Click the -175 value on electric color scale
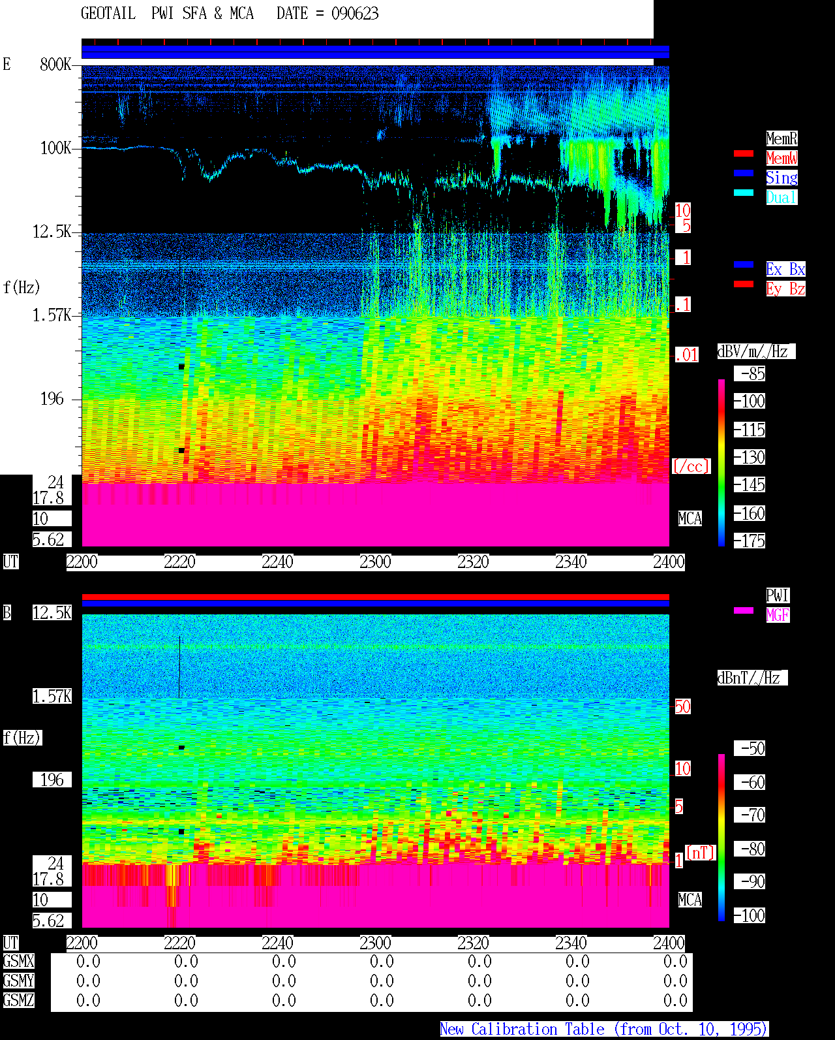835x1040 pixels. point(750,541)
